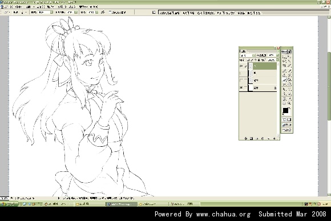Screen dimensions: 331x221
Task: Select the History Brush tool
Action: [289, 75]
